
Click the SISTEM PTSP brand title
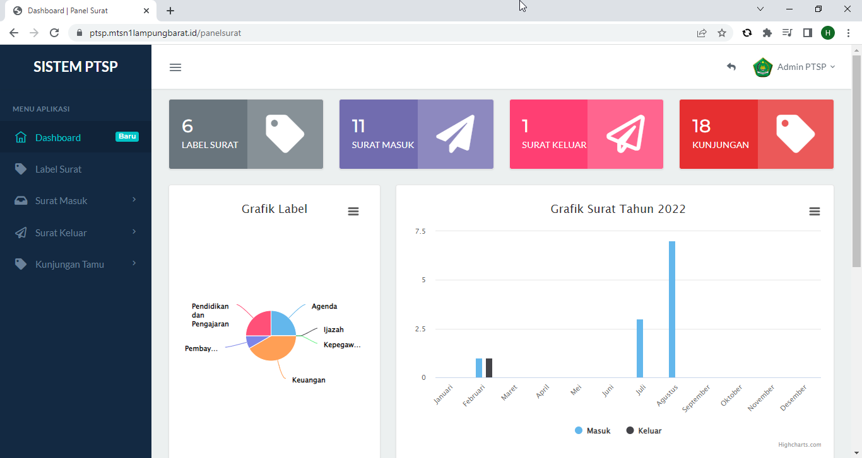(76, 67)
